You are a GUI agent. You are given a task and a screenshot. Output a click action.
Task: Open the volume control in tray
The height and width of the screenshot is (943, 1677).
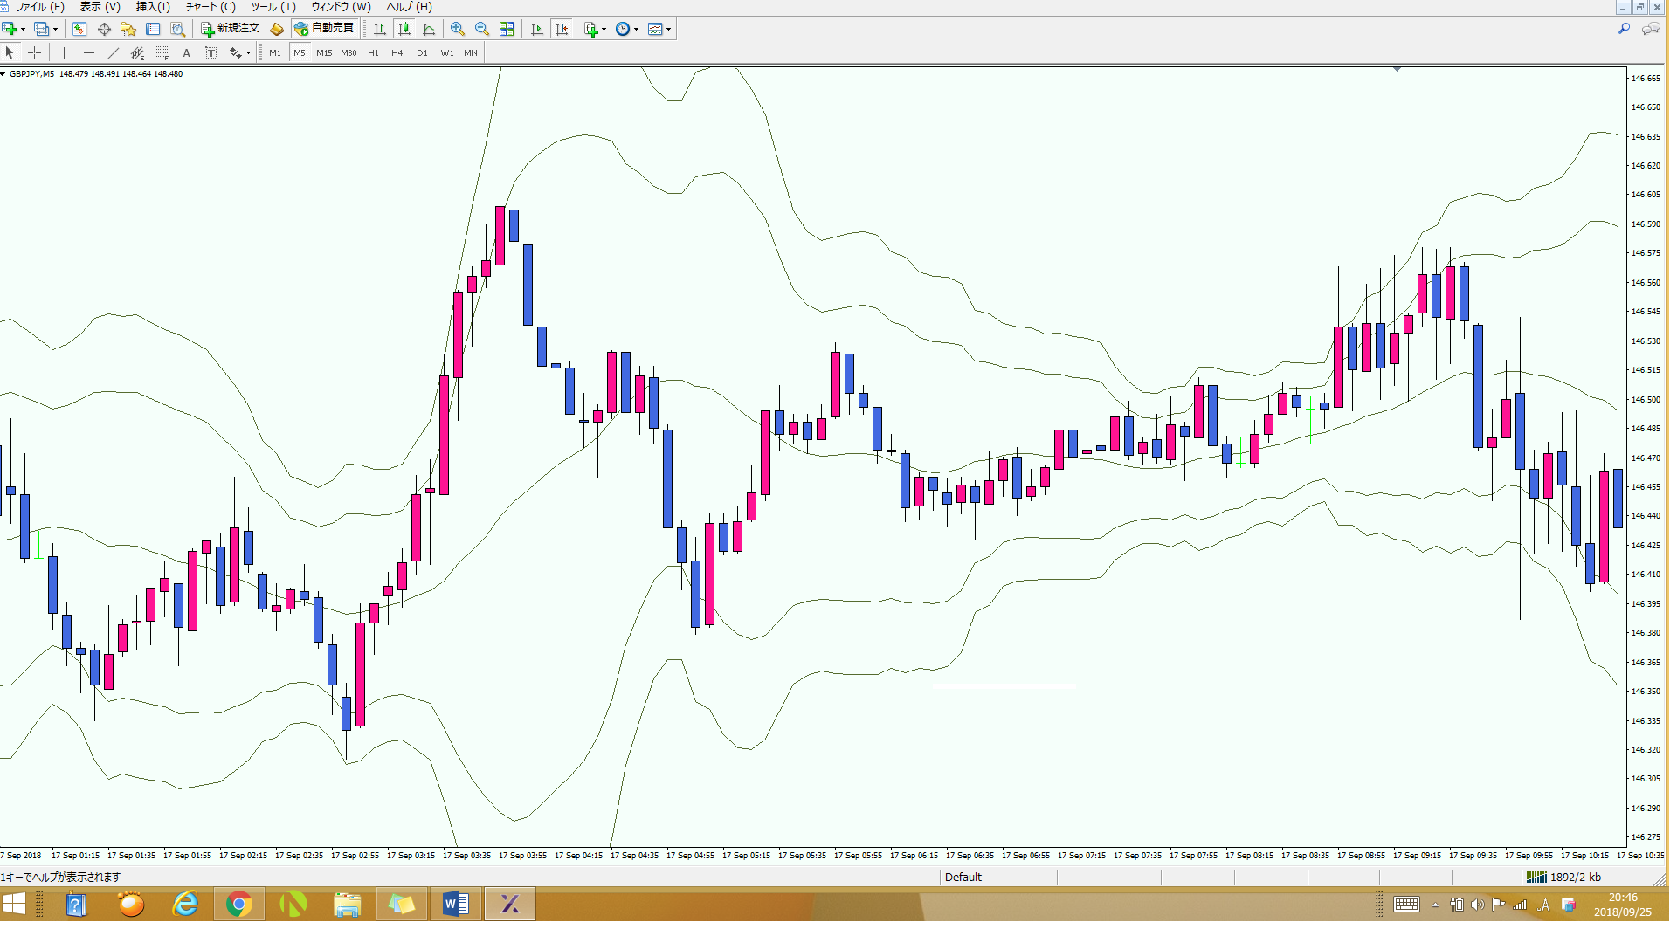pos(1477,905)
